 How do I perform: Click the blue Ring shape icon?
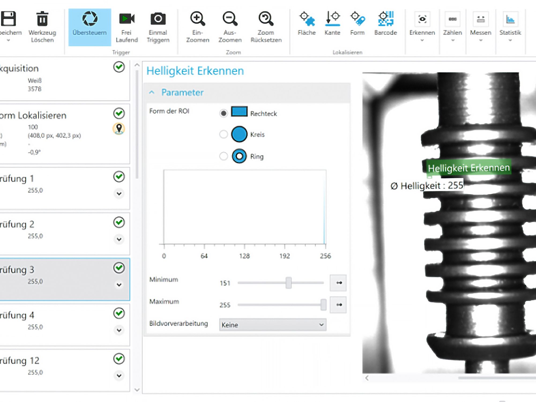point(239,156)
